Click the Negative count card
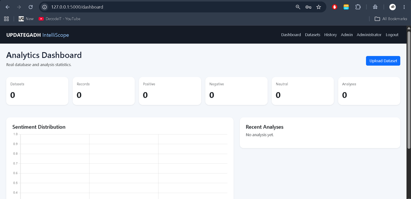The height and width of the screenshot is (199, 411). click(236, 91)
